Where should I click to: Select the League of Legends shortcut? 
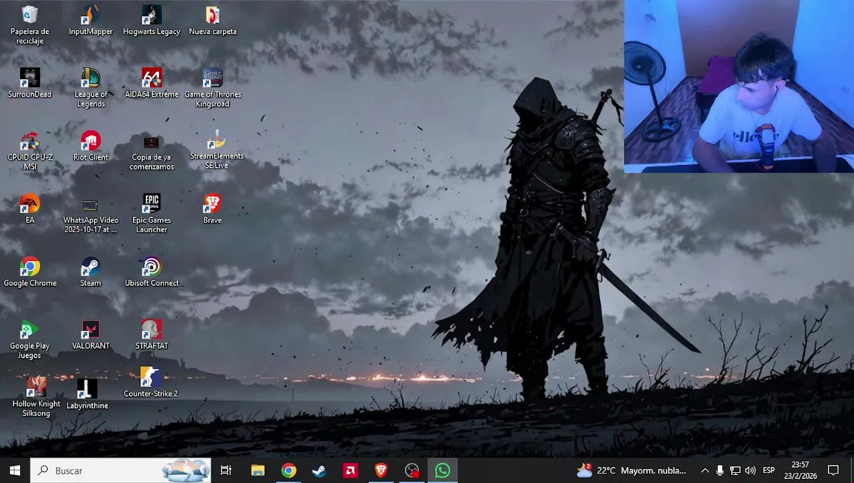(x=91, y=88)
